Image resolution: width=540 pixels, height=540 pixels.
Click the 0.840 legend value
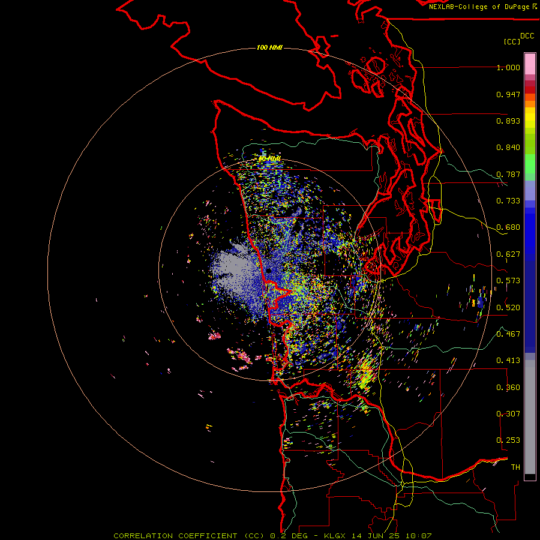tap(508, 148)
